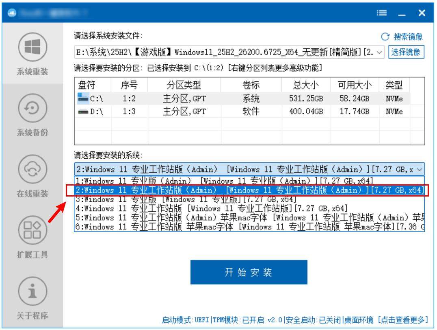The height and width of the screenshot is (330, 437).
Task: Open the title bar menu list icon
Action: pyautogui.click(x=381, y=13)
